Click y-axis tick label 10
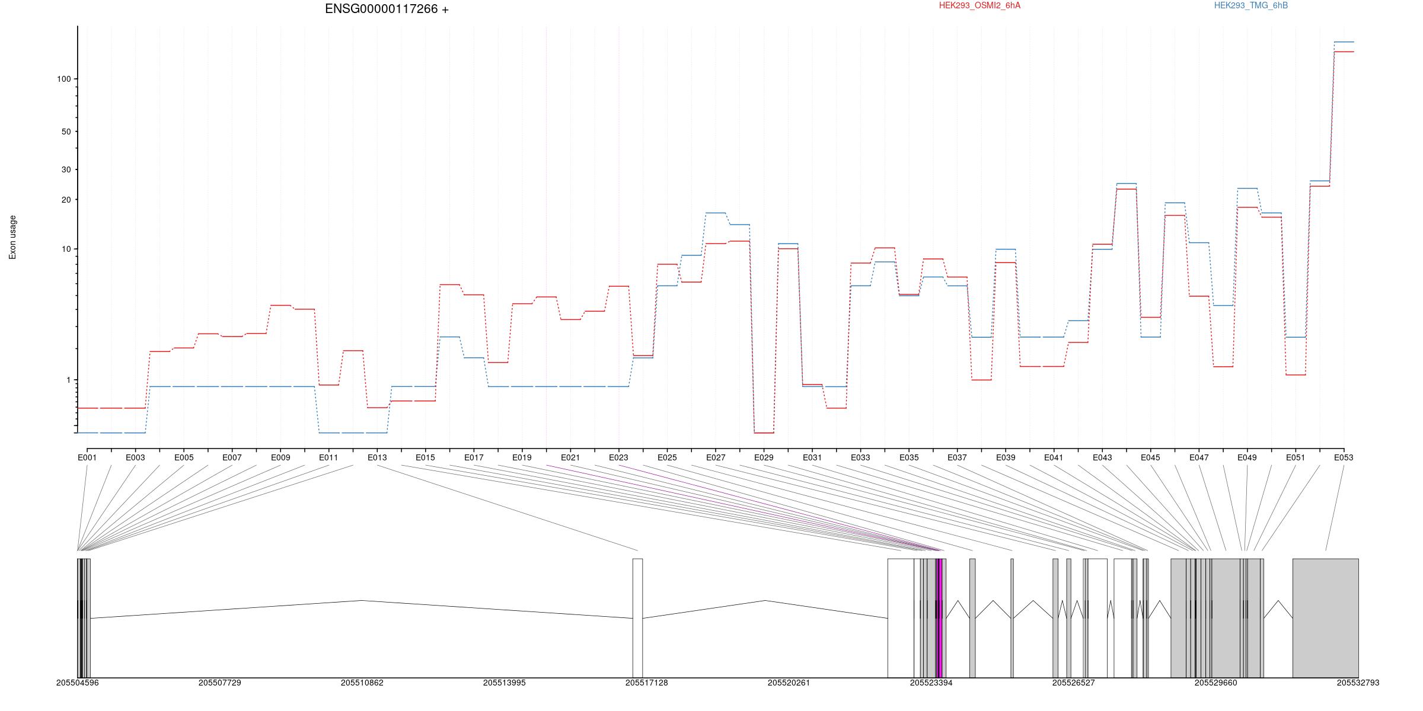This screenshot has height=711, width=1423. click(66, 249)
